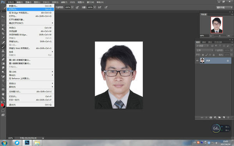234x146 pixels.
Task: Select the Move tool
Action: (3, 16)
